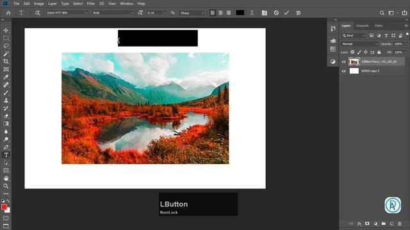The height and width of the screenshot is (230, 410).
Task: Select the Blur tool
Action: point(6,132)
